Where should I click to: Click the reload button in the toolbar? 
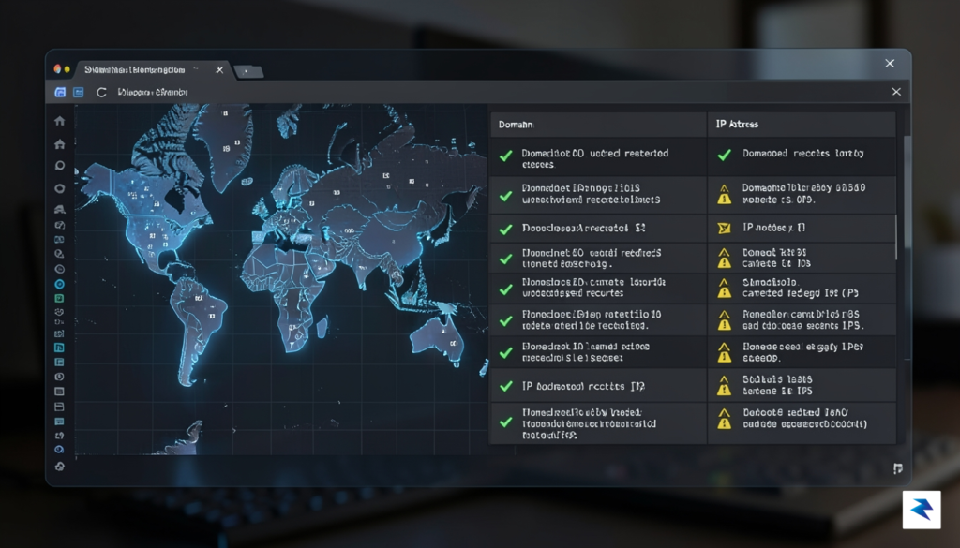coord(101,93)
